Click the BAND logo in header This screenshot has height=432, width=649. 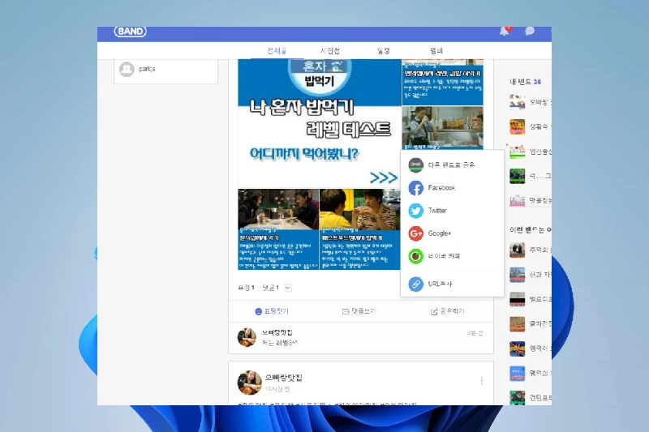click(130, 32)
